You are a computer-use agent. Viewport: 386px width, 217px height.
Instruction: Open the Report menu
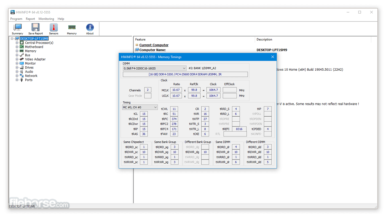(30, 19)
